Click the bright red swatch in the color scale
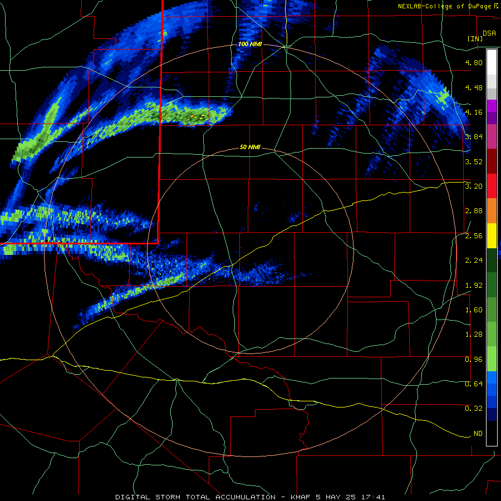This screenshot has width=501, height=501. (x=492, y=186)
